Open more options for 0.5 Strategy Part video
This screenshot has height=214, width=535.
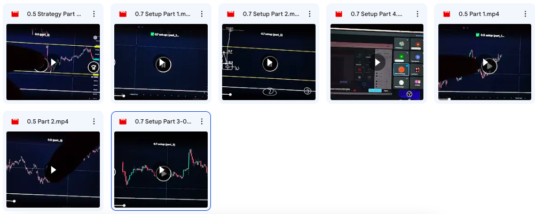[x=94, y=14]
